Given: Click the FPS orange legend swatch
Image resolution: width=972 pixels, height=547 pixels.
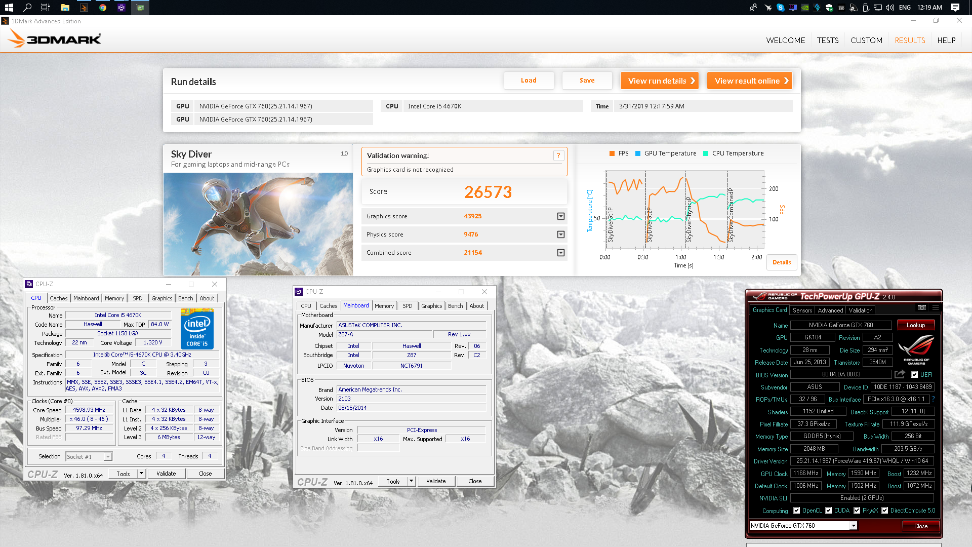Looking at the screenshot, I should (x=612, y=153).
